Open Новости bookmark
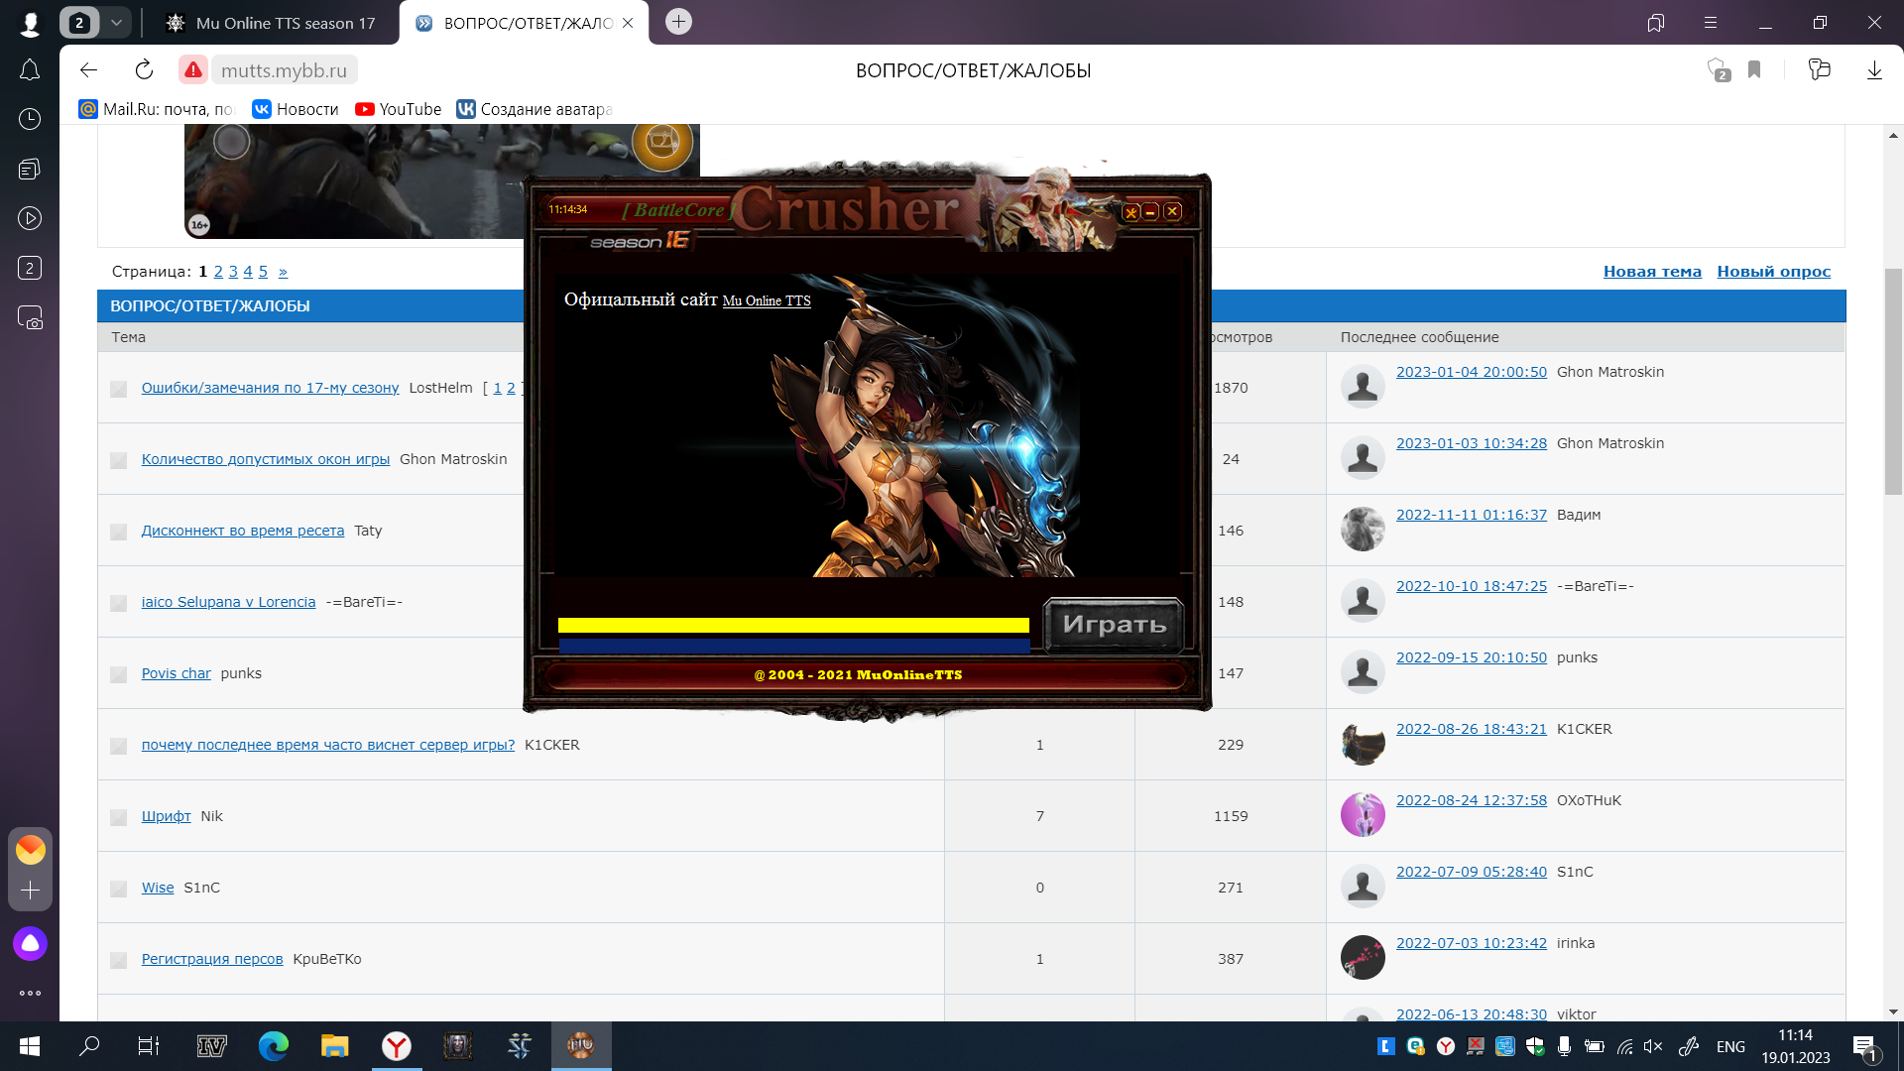 click(x=296, y=109)
